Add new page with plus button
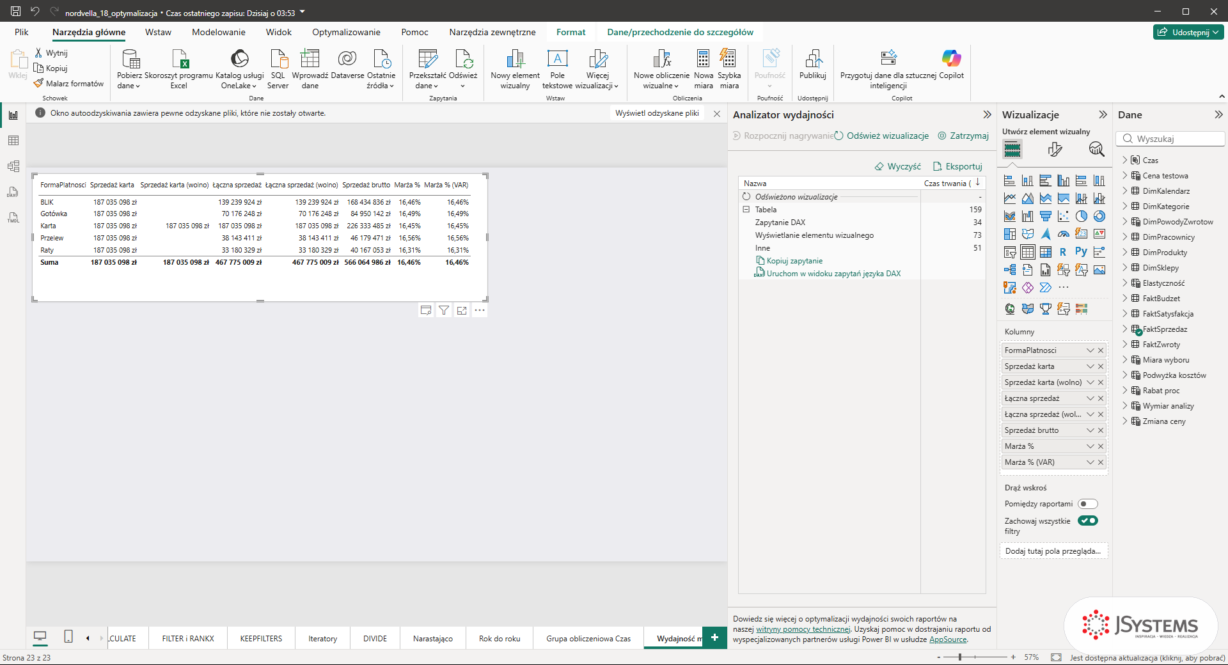 tap(714, 638)
